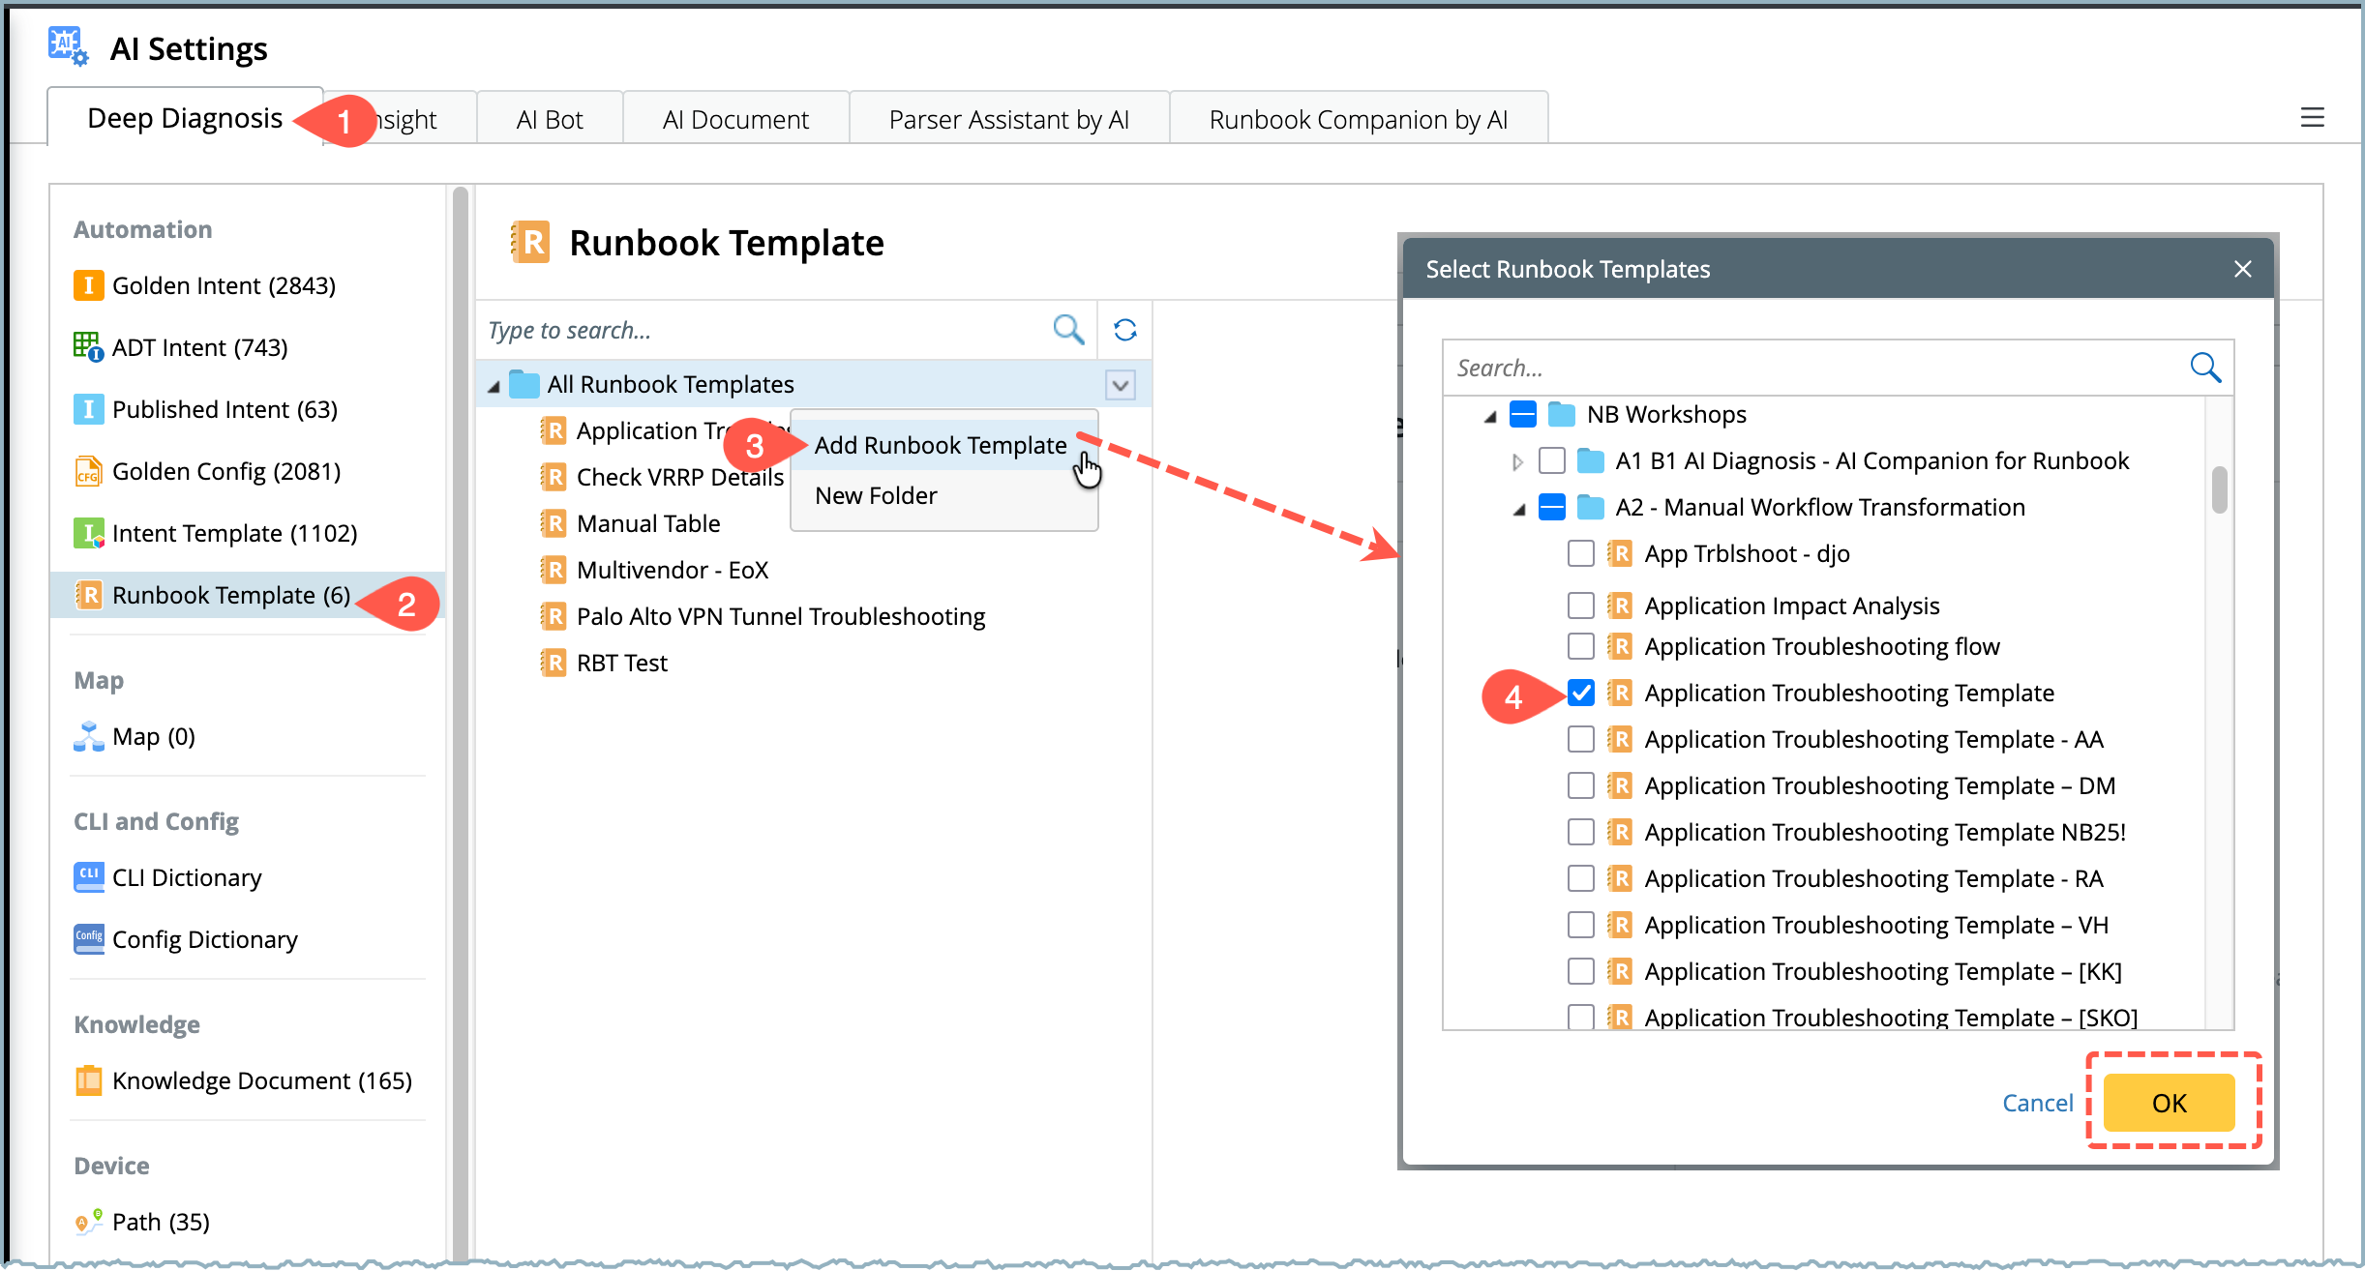Viewport: 2365px width, 1271px height.
Task: Click the Golden Intent icon in Automation
Action: click(x=88, y=285)
